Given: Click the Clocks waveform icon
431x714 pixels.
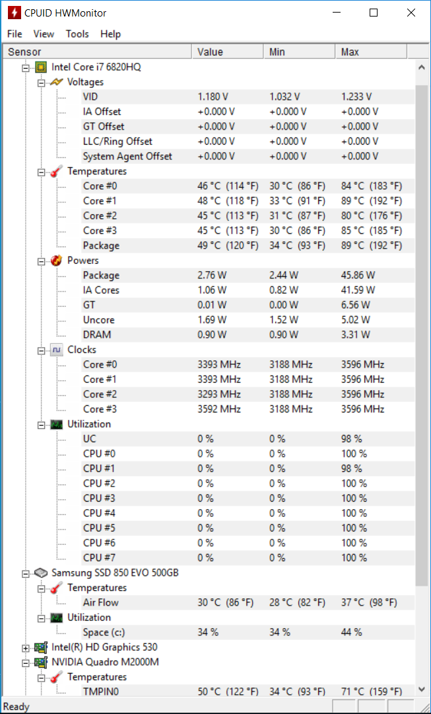Looking at the screenshot, I should click(56, 350).
